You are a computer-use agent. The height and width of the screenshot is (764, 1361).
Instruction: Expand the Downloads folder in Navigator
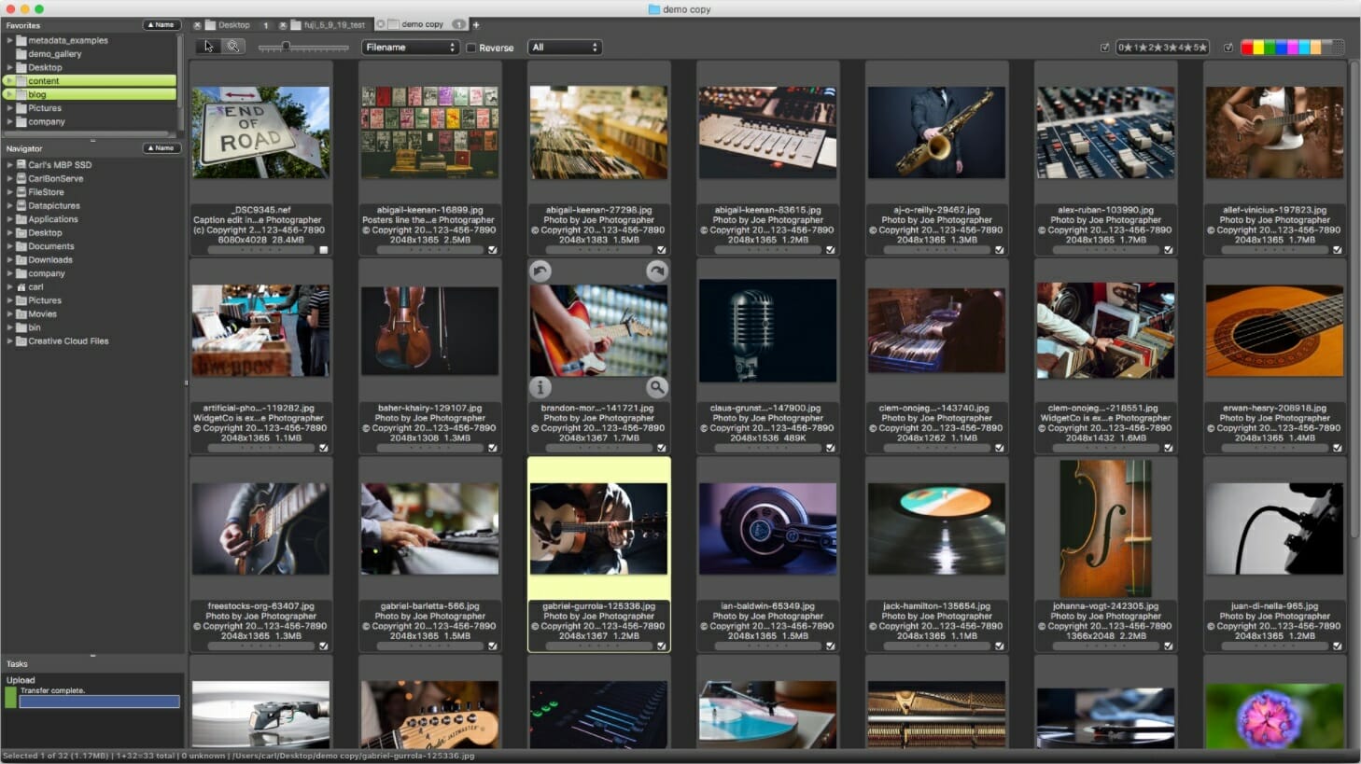pos(9,260)
